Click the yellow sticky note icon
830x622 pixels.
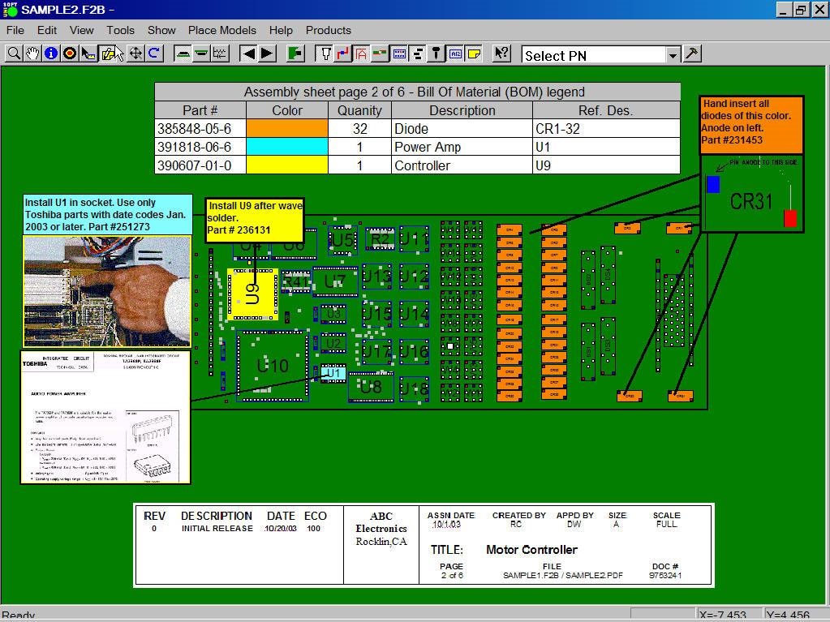474,54
